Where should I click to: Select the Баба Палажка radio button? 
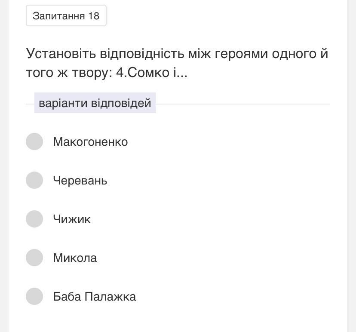click(x=34, y=296)
